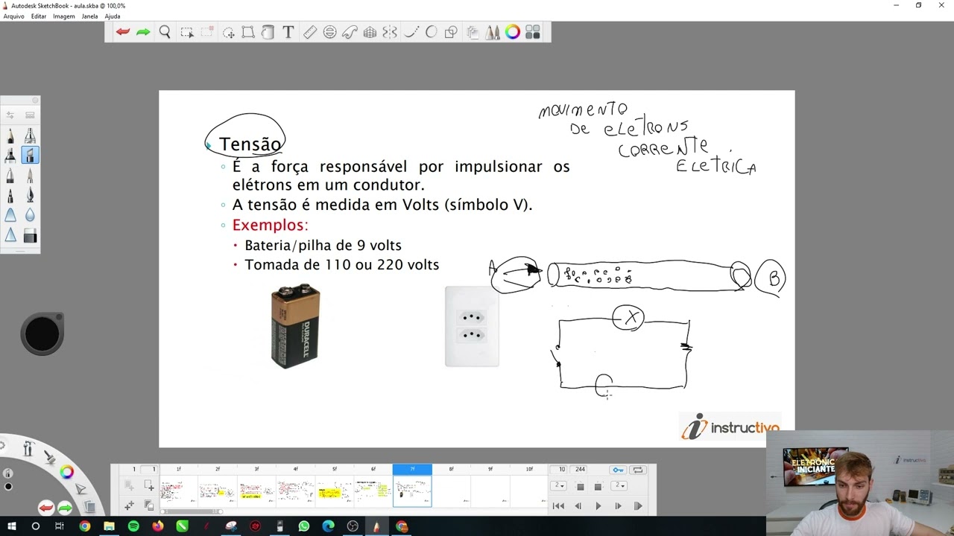Viewport: 954px width, 536px height.
Task: Go to the next keyframe
Action: pyautogui.click(x=638, y=506)
